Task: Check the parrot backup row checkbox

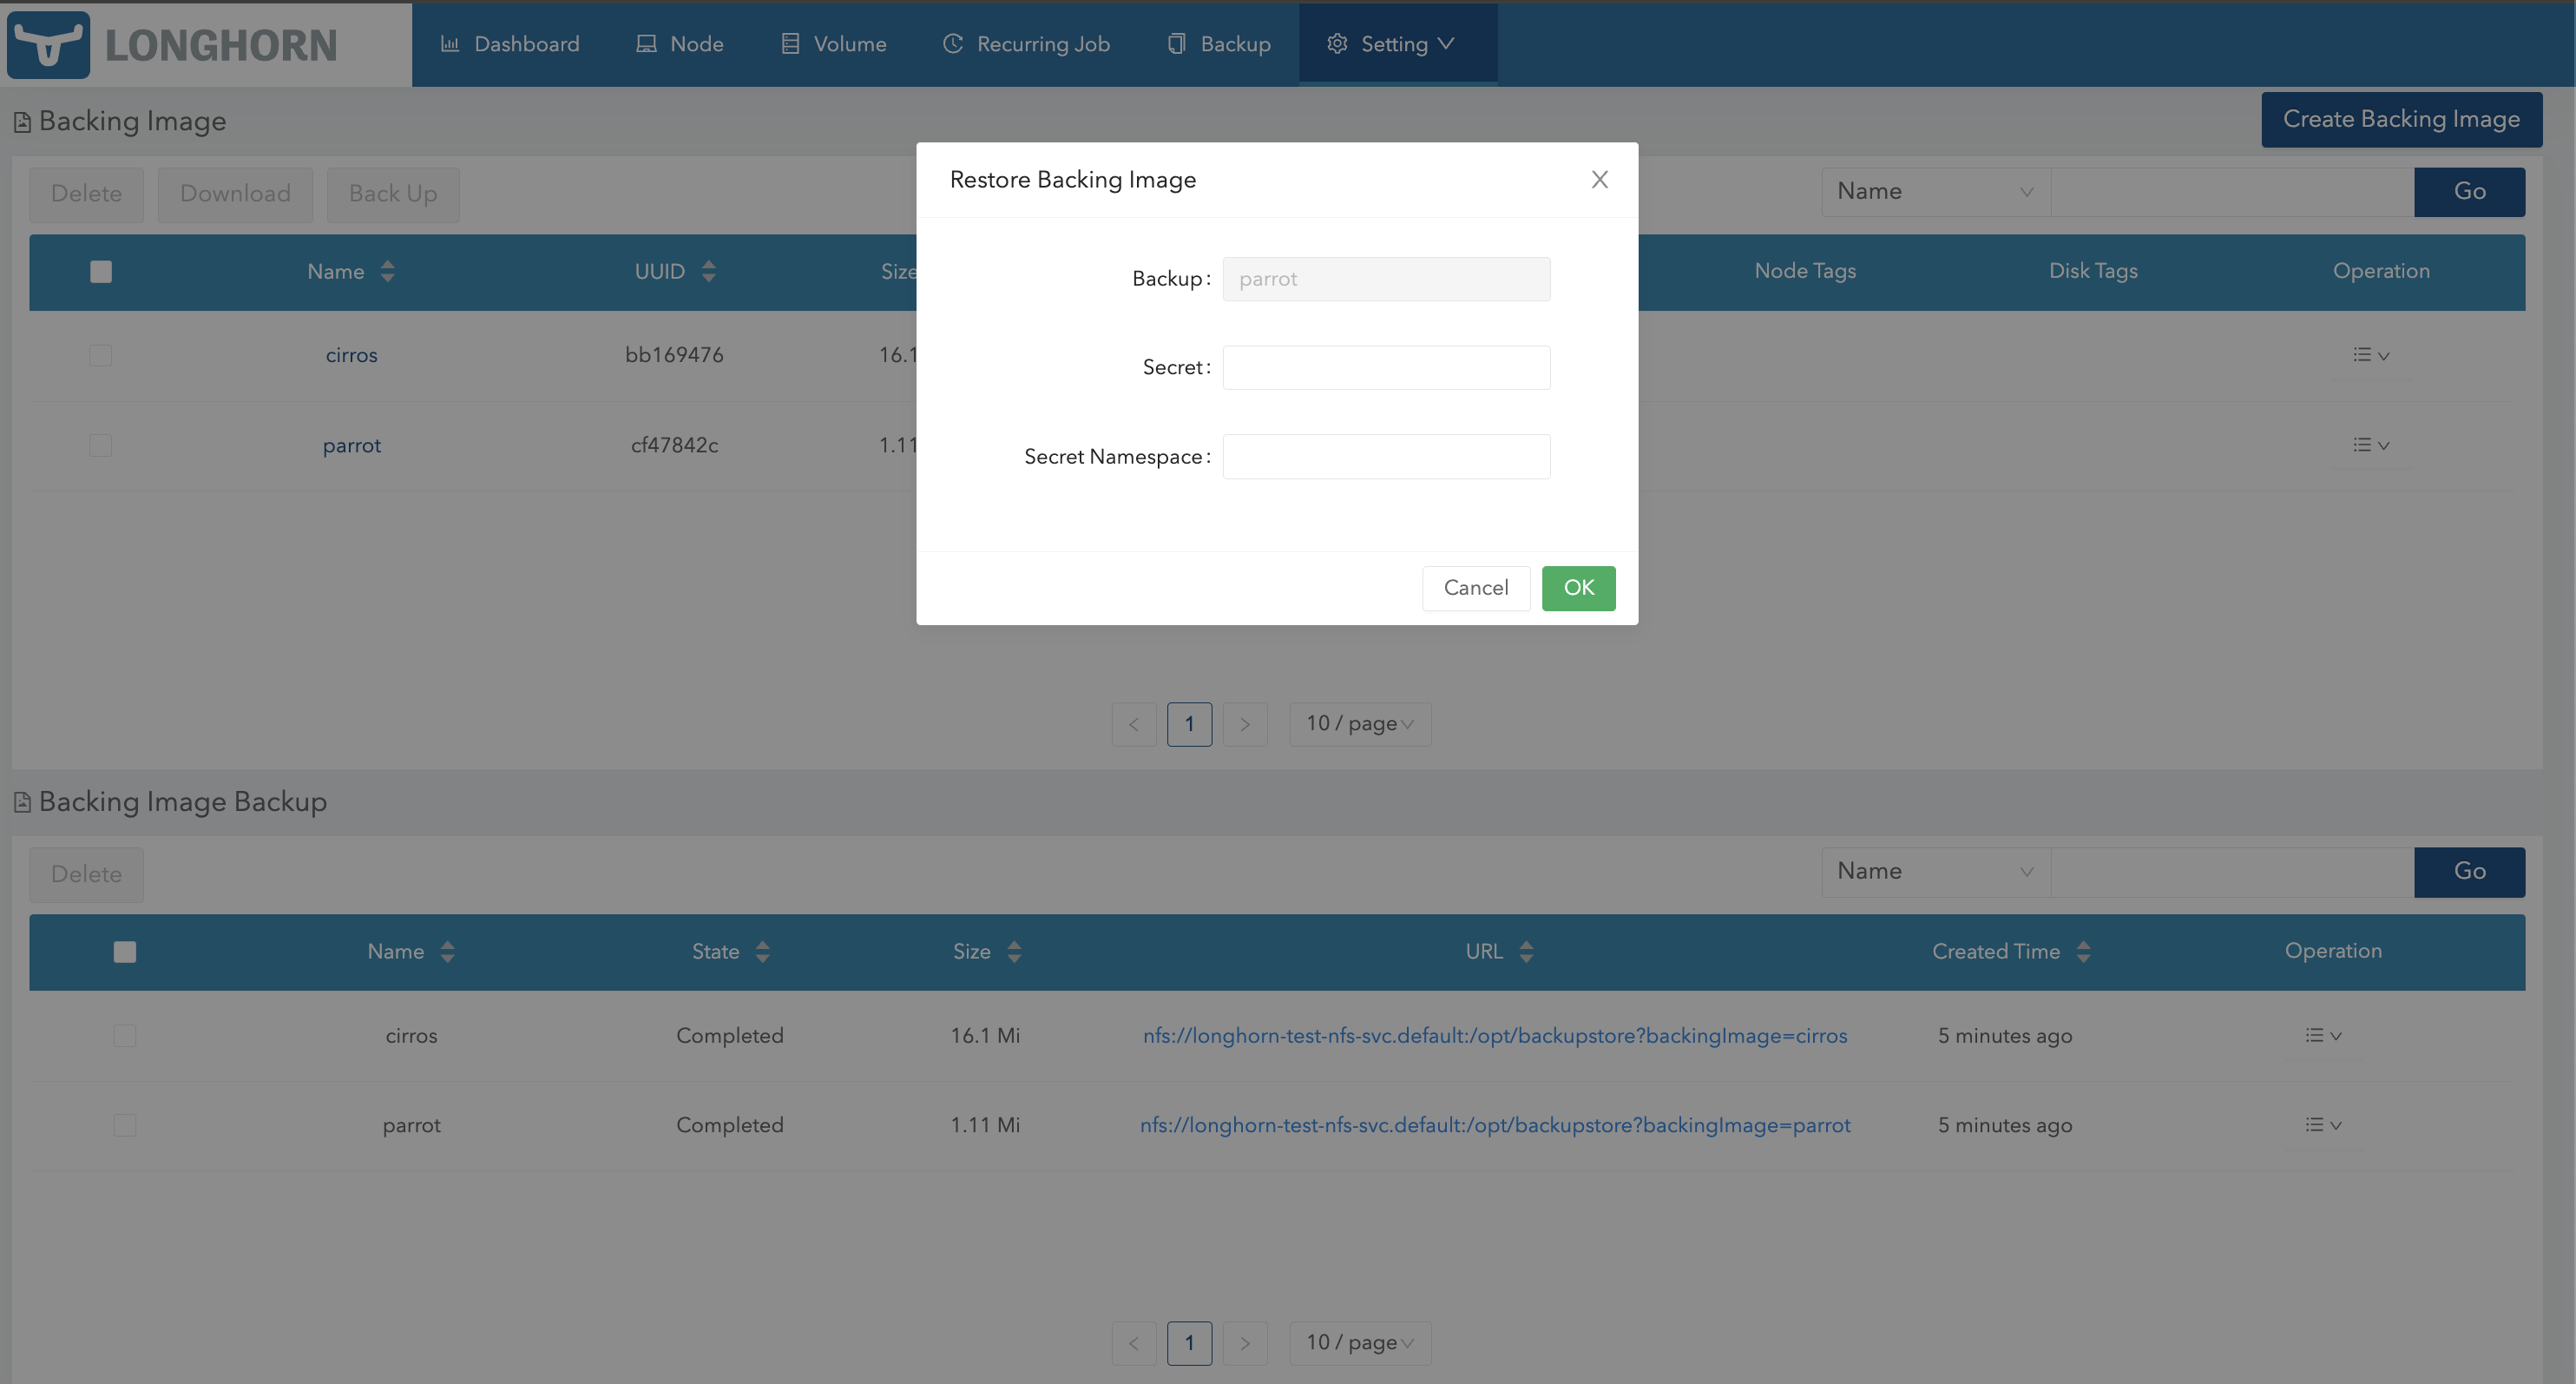Action: click(x=125, y=1124)
